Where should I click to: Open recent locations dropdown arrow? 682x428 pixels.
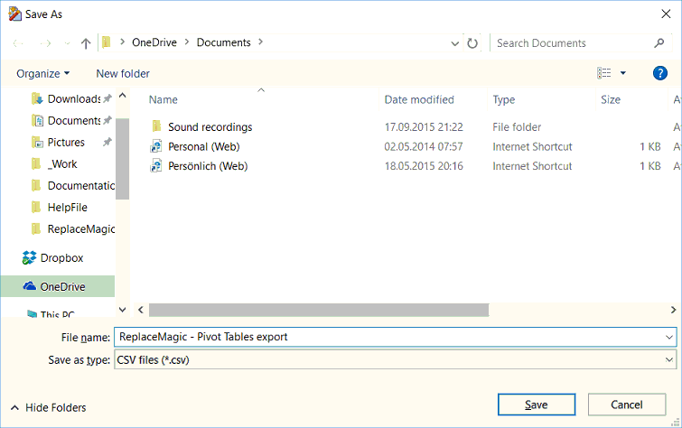(67, 43)
